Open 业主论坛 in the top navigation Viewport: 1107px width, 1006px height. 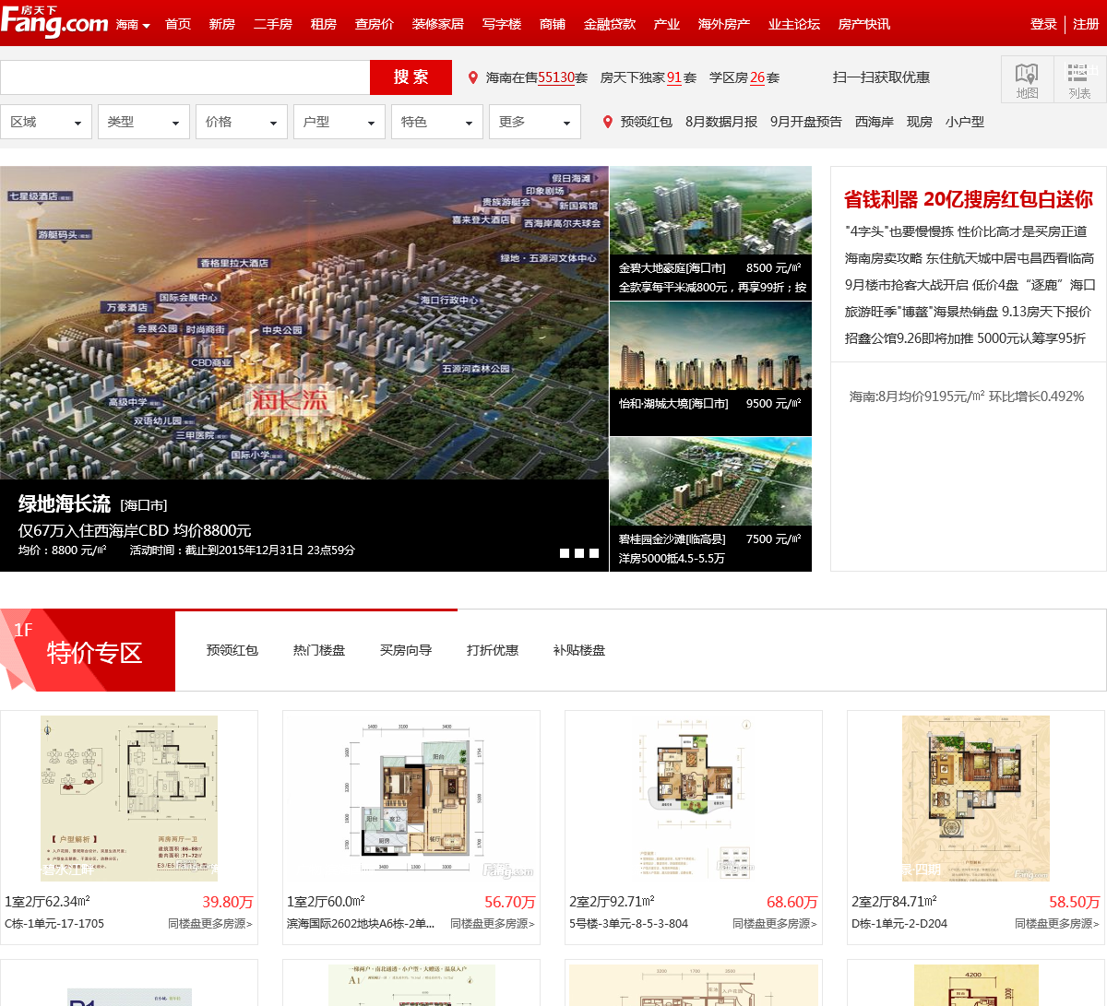[794, 24]
